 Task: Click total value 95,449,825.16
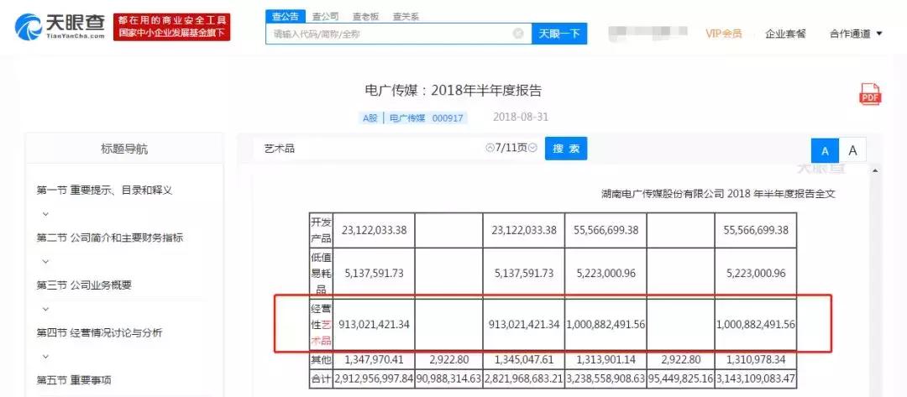point(680,379)
